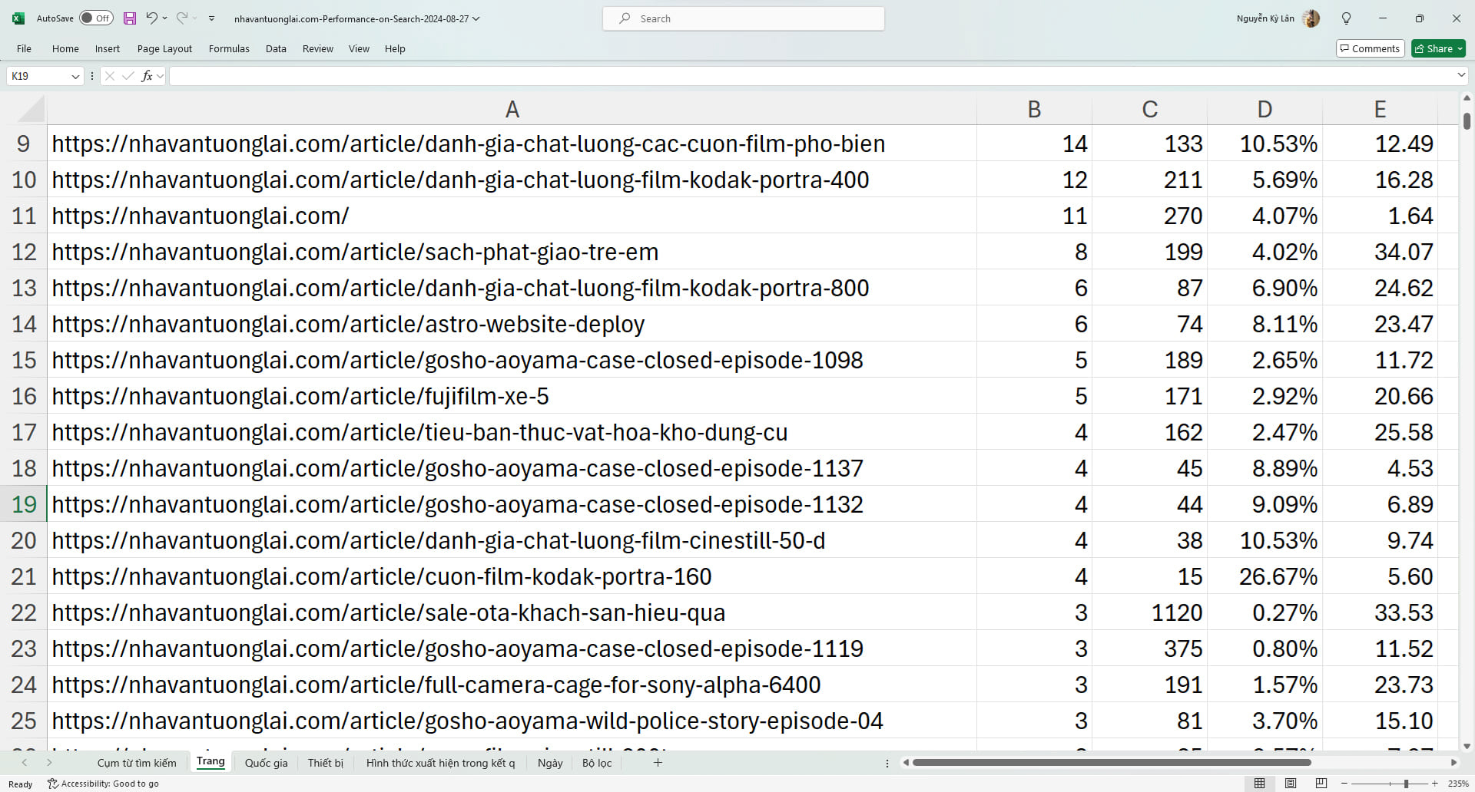This screenshot has height=792, width=1475.
Task: Click the Search box
Action: click(744, 18)
